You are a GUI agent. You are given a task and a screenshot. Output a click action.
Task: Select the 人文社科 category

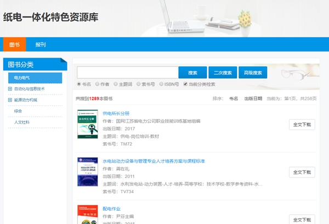click(x=22, y=122)
